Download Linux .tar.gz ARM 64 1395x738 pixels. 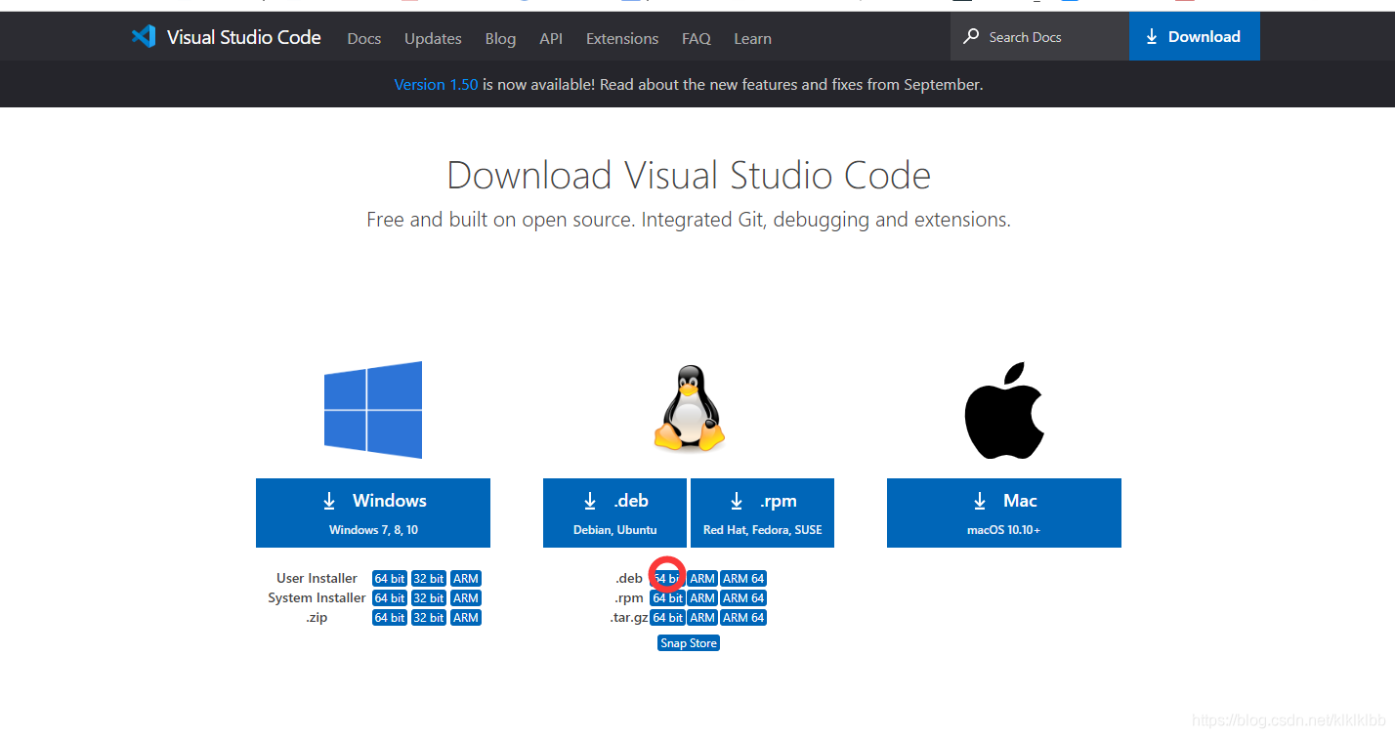coord(743,618)
